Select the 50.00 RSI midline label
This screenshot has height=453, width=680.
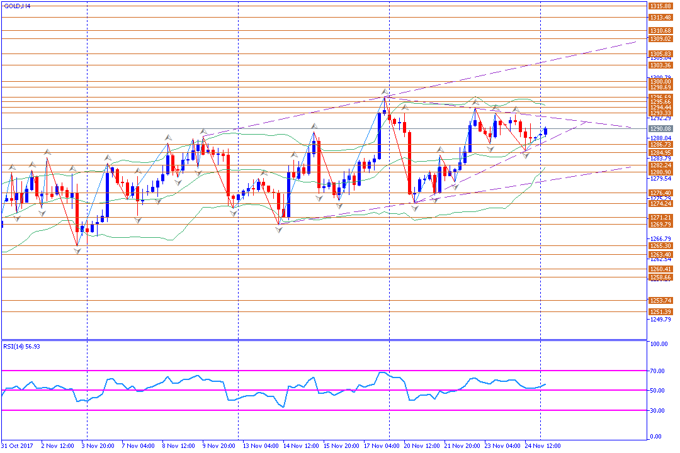(659, 391)
